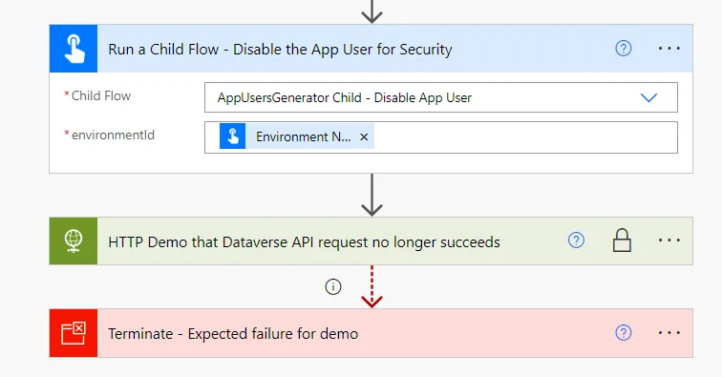The width and height of the screenshot is (722, 377).
Task: Open help for HTTP Demo action
Action: click(x=576, y=241)
